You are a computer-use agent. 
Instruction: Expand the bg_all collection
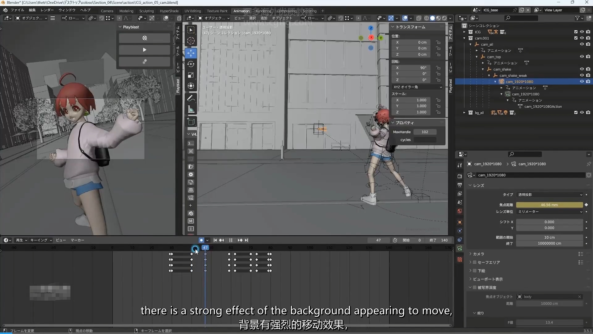point(464,113)
